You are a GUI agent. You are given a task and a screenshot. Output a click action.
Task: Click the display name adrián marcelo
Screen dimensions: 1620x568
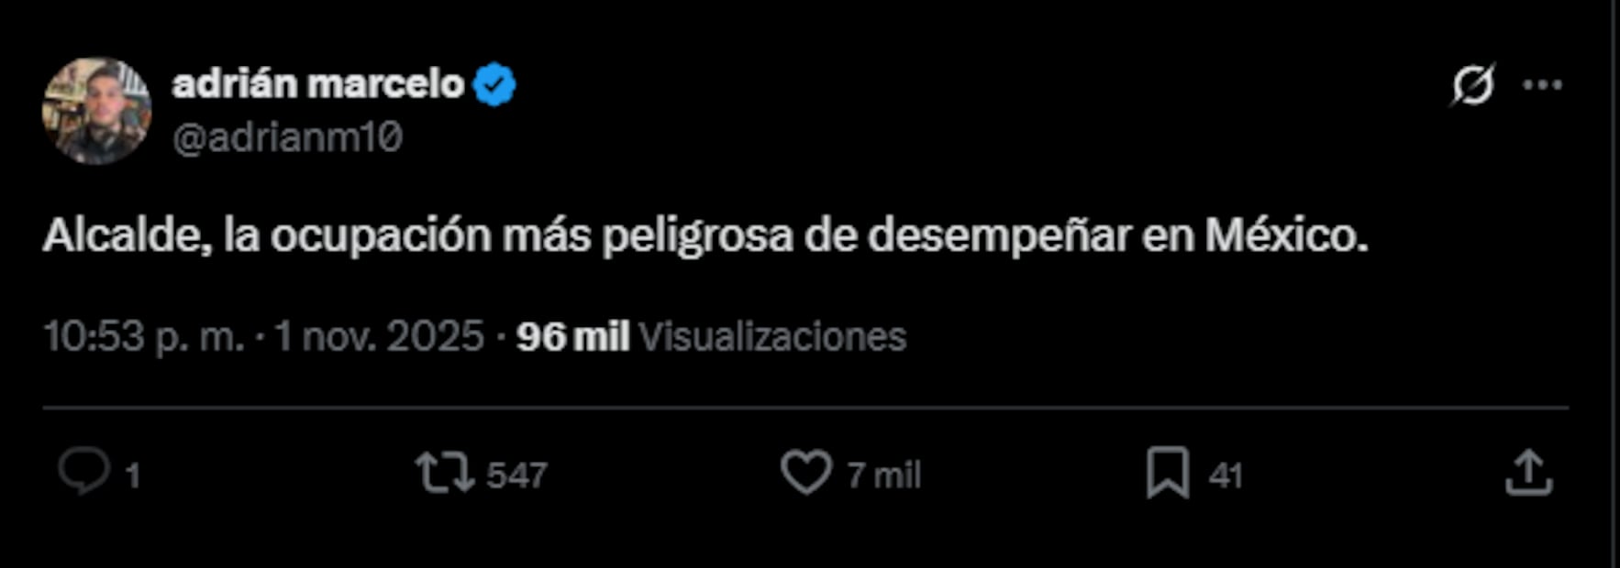318,84
